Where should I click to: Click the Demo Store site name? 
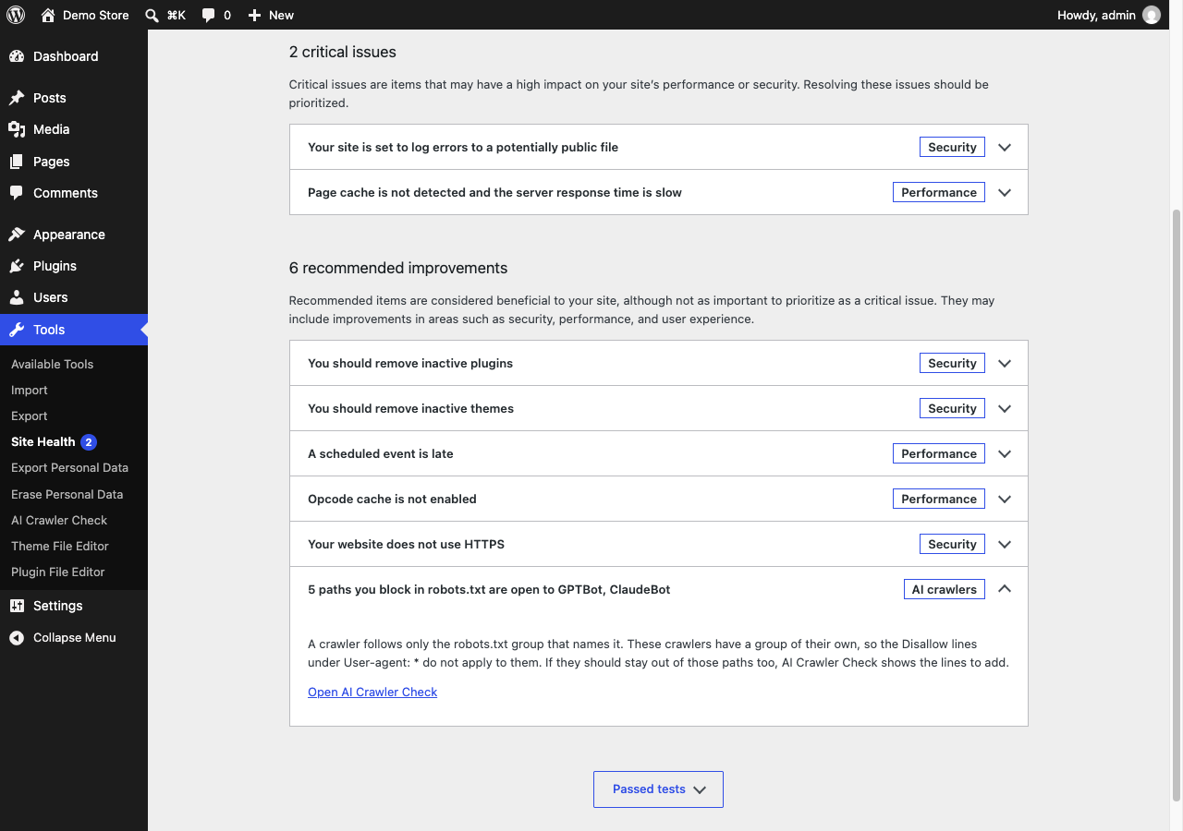96,15
